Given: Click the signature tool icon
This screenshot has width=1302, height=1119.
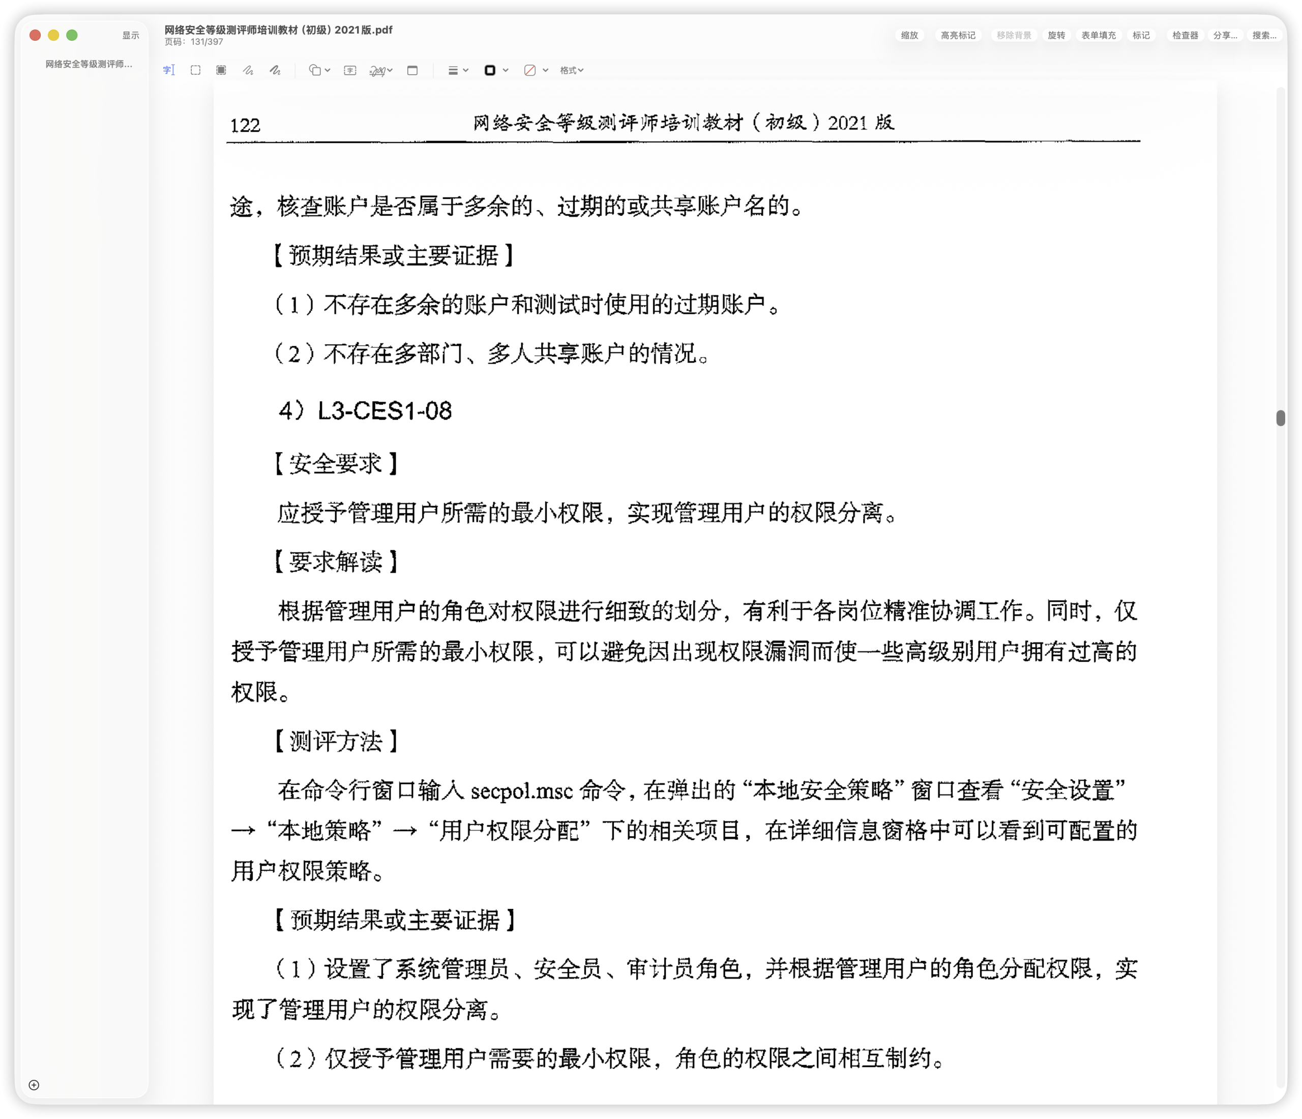Looking at the screenshot, I should pyautogui.click(x=378, y=70).
